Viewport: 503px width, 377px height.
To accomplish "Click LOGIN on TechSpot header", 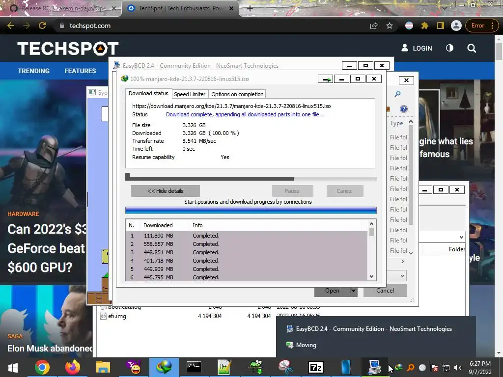I will [417, 48].
